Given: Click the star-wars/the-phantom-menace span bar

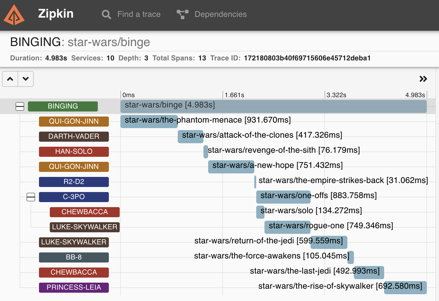Looking at the screenshot, I should 149,121.
